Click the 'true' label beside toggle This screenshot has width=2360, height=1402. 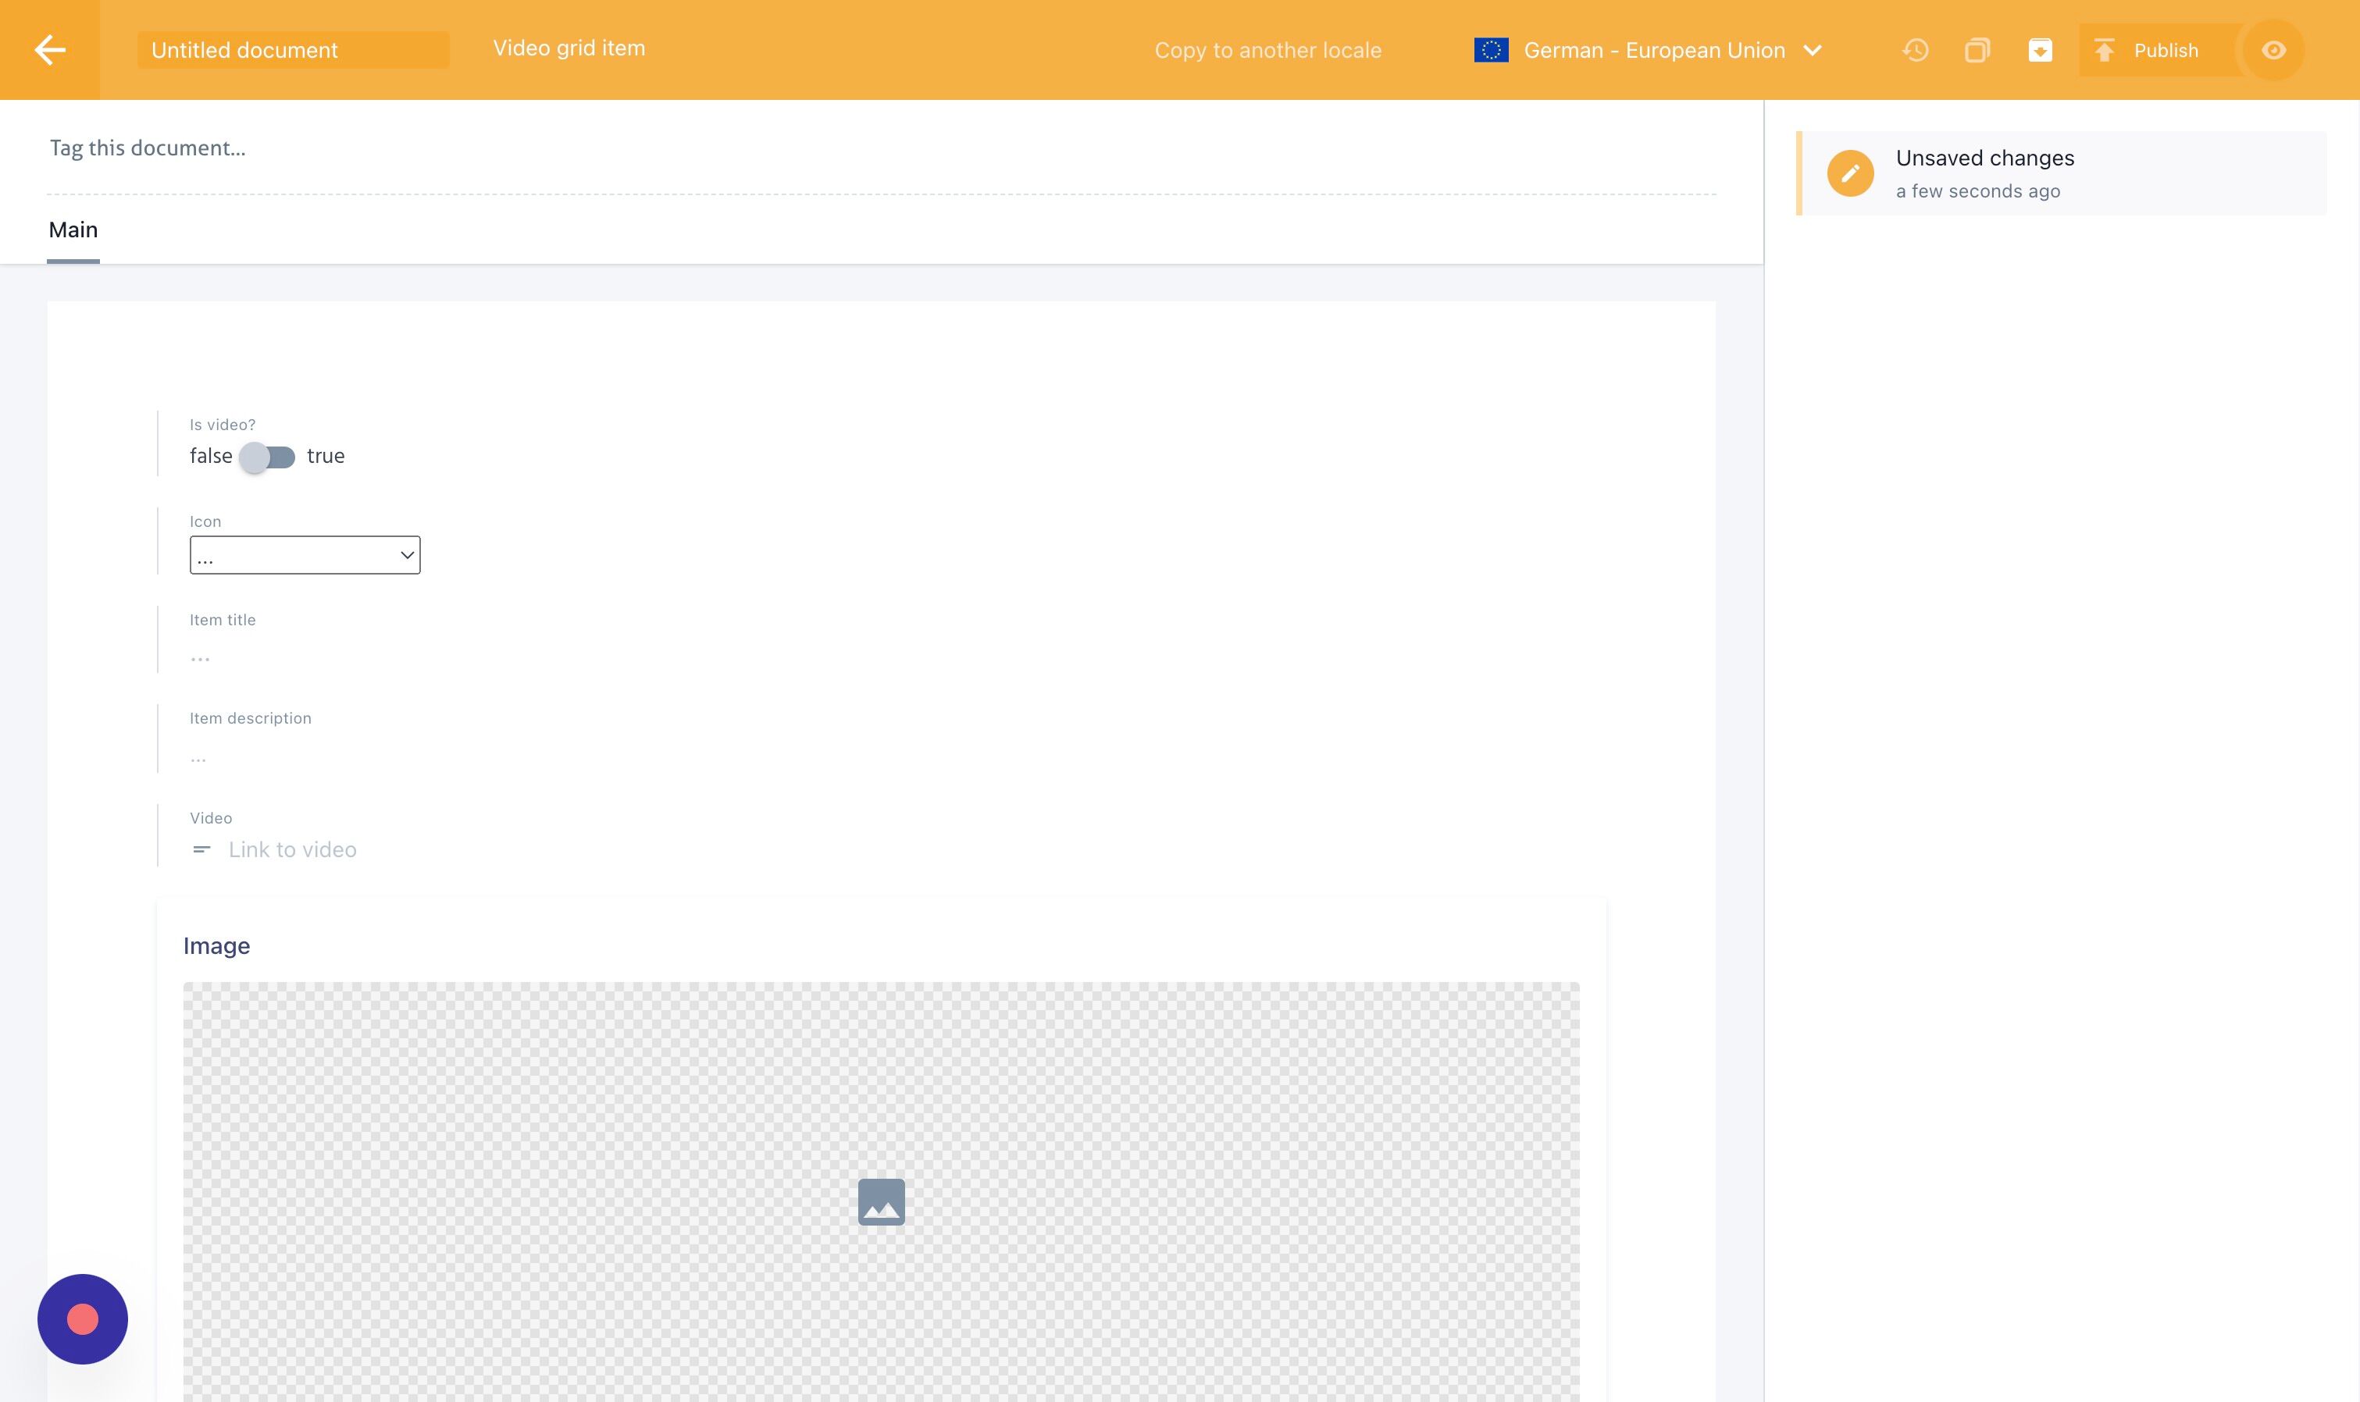pyautogui.click(x=325, y=457)
